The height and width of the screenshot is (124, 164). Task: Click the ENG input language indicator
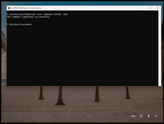tap(133, 116)
